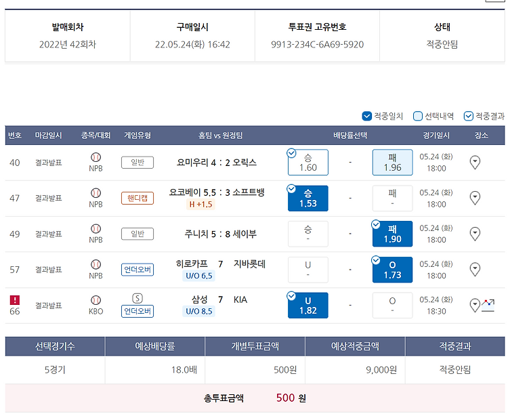Click the red alert icon above 66
The width and height of the screenshot is (508, 418).
pos(15,299)
